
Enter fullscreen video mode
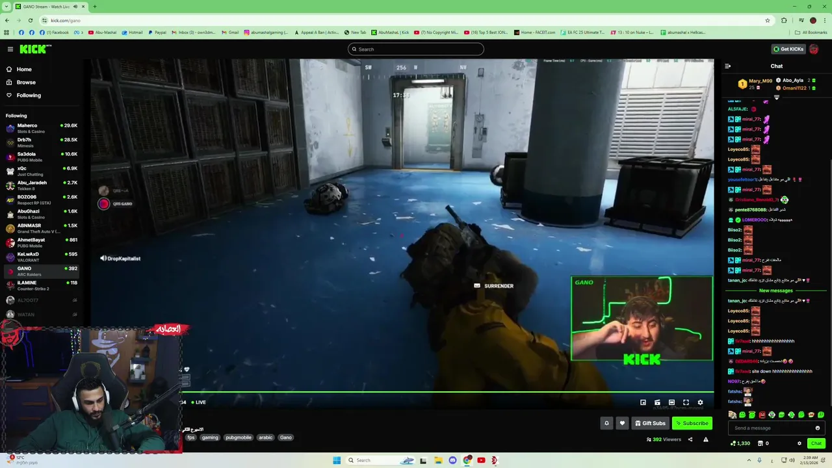click(x=686, y=402)
